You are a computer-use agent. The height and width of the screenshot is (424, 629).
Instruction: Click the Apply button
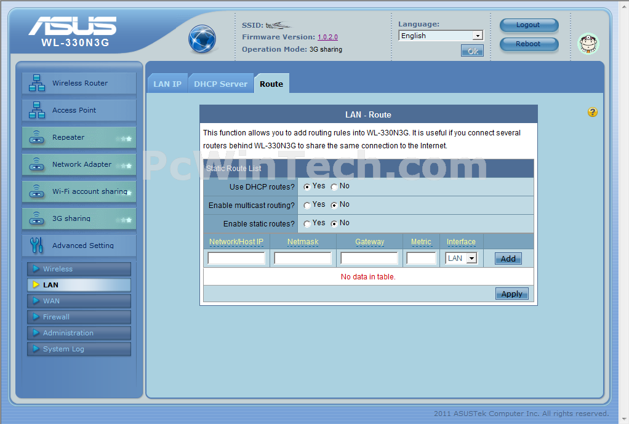[x=512, y=294]
